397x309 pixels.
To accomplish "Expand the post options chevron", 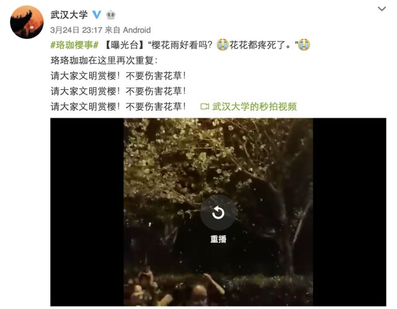I will coord(381,9).
